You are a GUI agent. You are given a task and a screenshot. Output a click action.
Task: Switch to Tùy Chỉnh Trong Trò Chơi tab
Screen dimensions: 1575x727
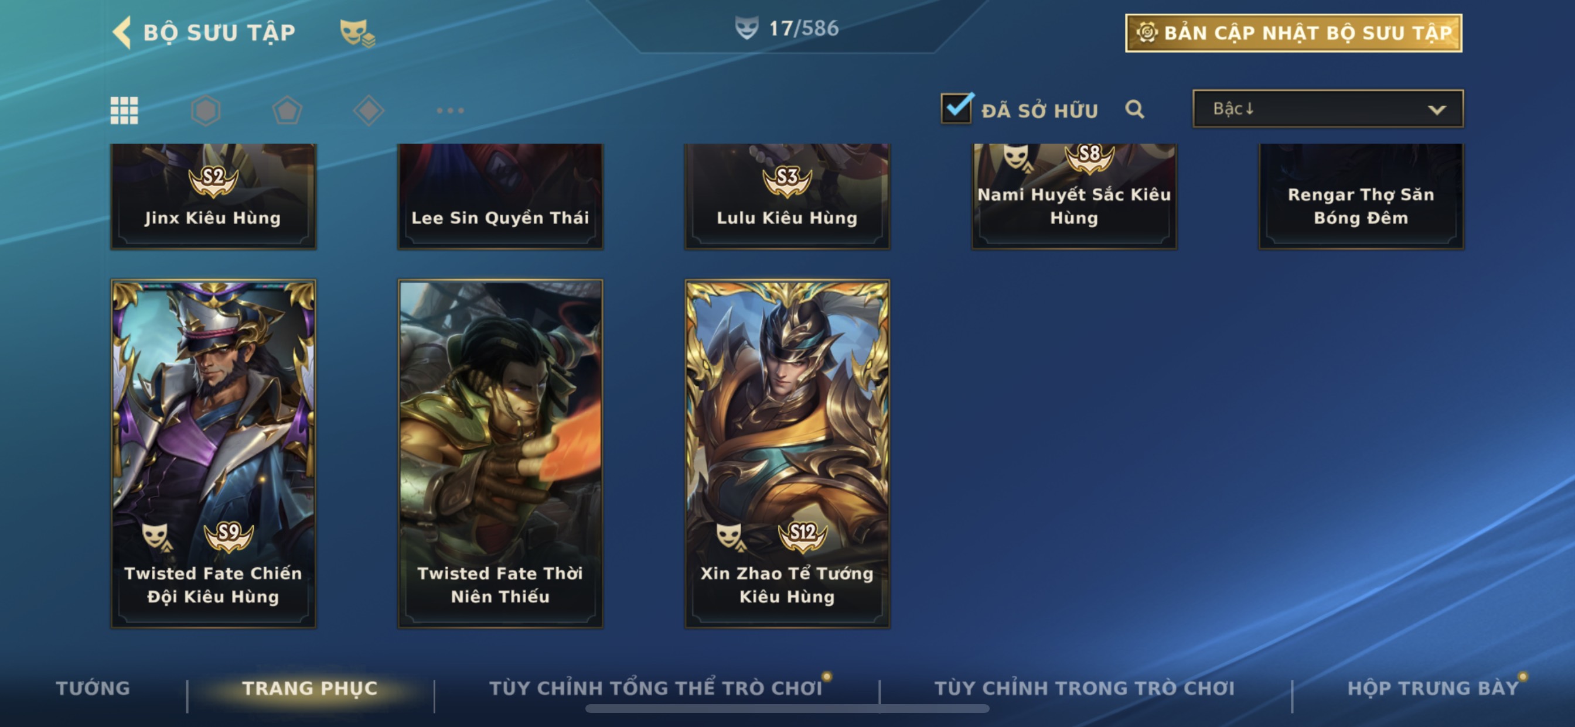[1084, 688]
